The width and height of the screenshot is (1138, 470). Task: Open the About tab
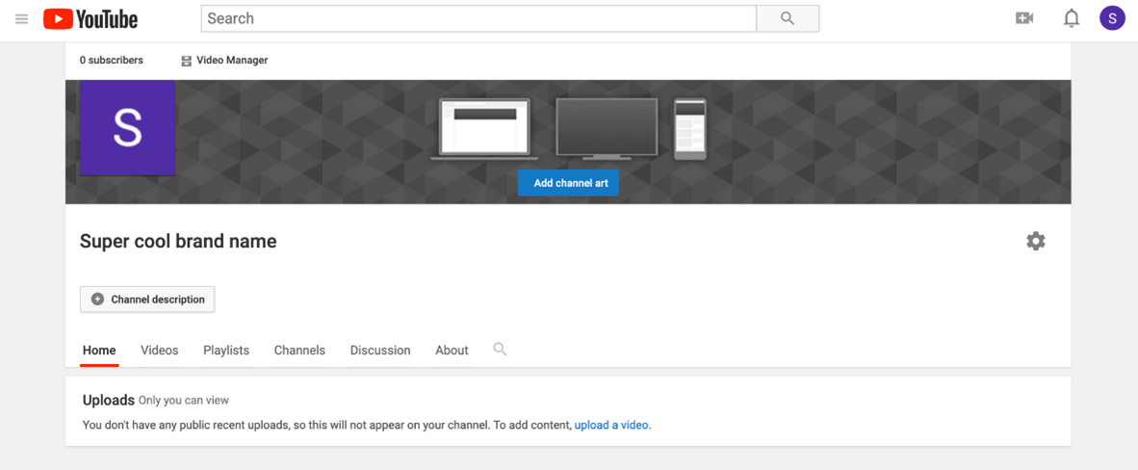point(452,351)
